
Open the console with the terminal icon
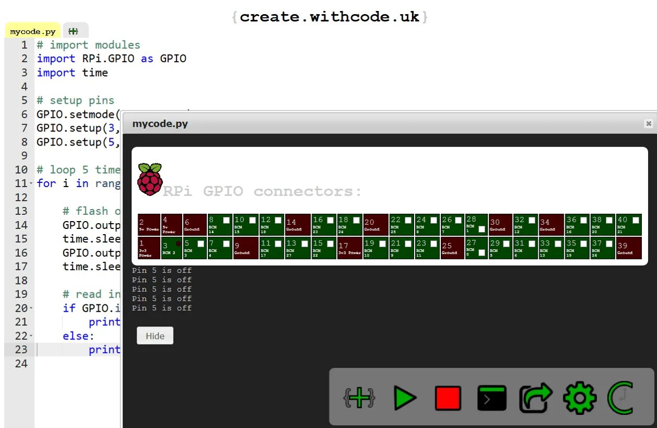(x=491, y=398)
